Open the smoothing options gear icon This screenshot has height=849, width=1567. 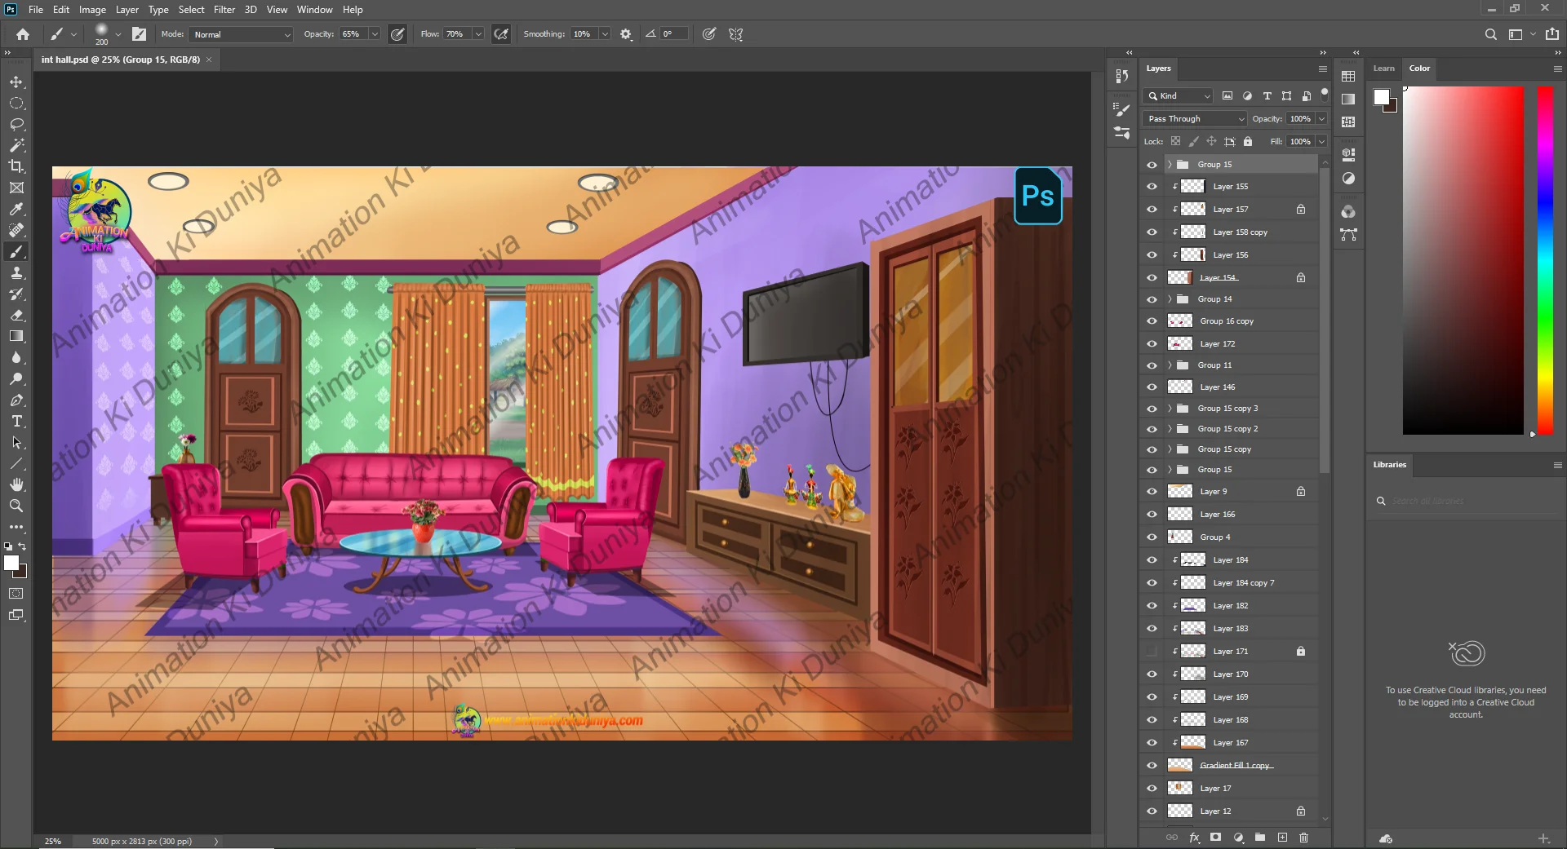[626, 34]
